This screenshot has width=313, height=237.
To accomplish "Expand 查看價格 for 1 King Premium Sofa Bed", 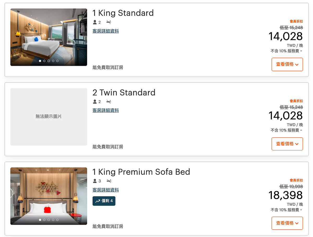I will click(x=287, y=223).
